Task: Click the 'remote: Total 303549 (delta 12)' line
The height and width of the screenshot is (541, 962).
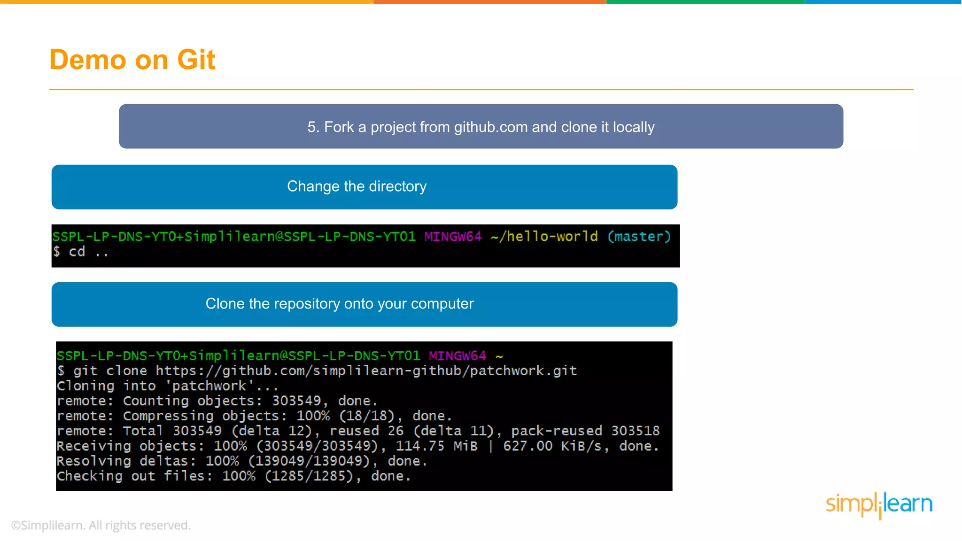Action: click(358, 431)
